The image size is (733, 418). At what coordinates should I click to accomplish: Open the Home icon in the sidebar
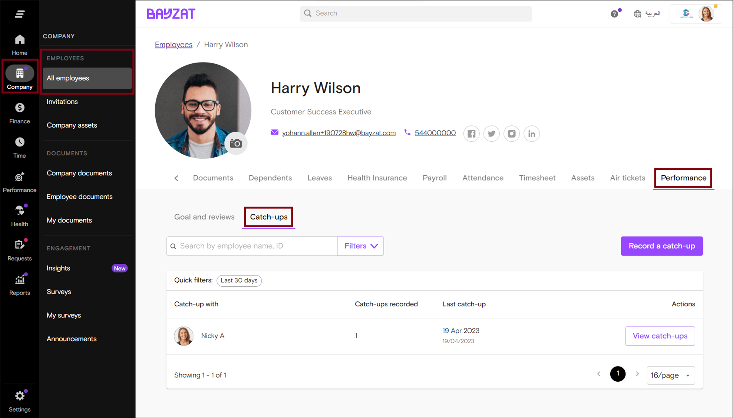19,40
